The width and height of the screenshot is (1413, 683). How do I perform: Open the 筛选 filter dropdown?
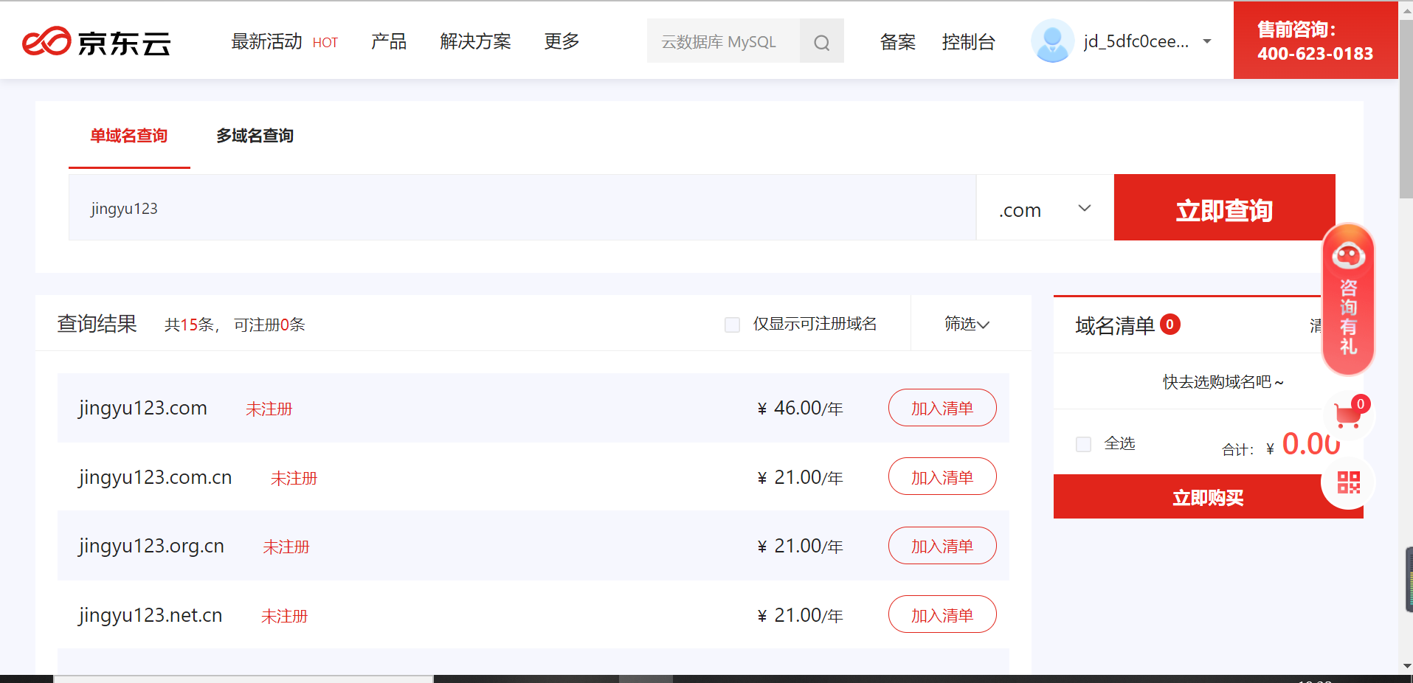[967, 324]
